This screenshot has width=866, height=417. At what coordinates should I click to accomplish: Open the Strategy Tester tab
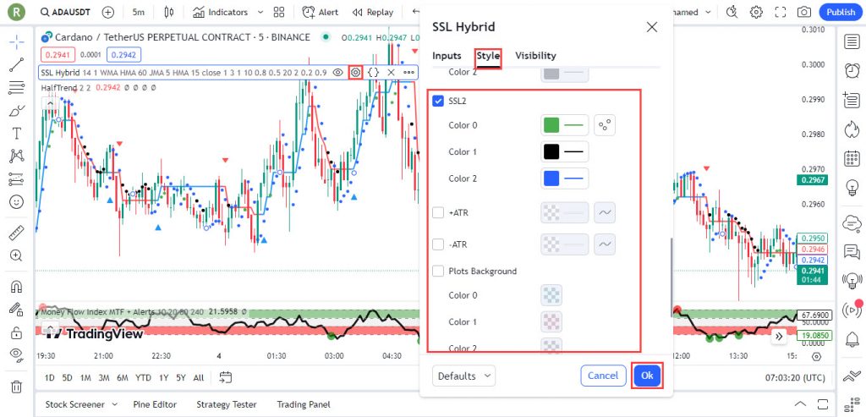(227, 404)
